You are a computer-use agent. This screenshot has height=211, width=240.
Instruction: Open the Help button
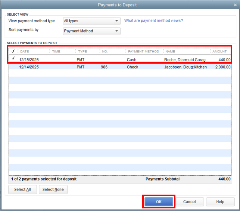(x=220, y=202)
